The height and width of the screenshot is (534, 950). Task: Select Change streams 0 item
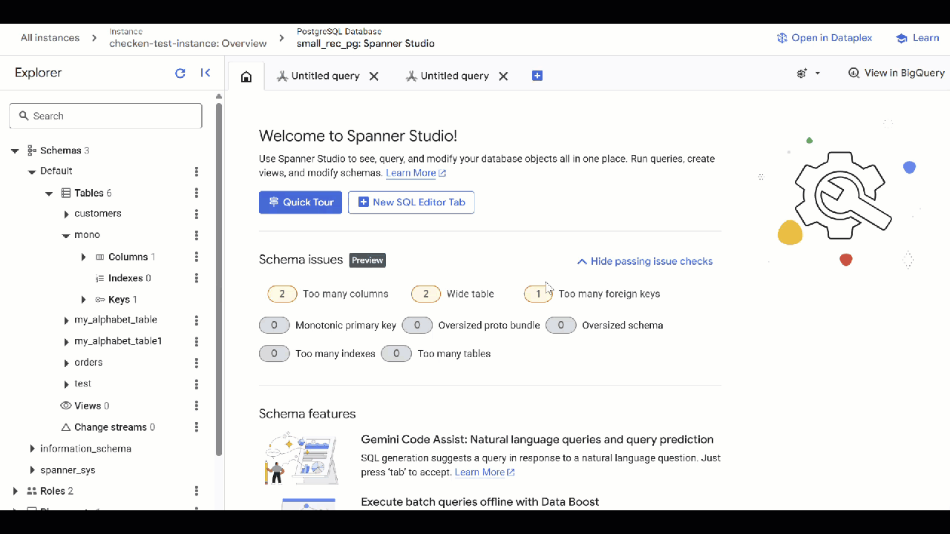108,427
